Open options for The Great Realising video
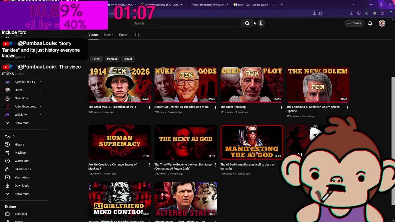 [x=281, y=107]
